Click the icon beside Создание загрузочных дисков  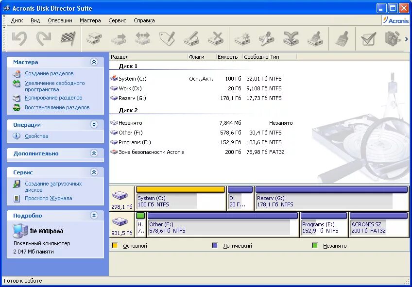[x=17, y=184]
